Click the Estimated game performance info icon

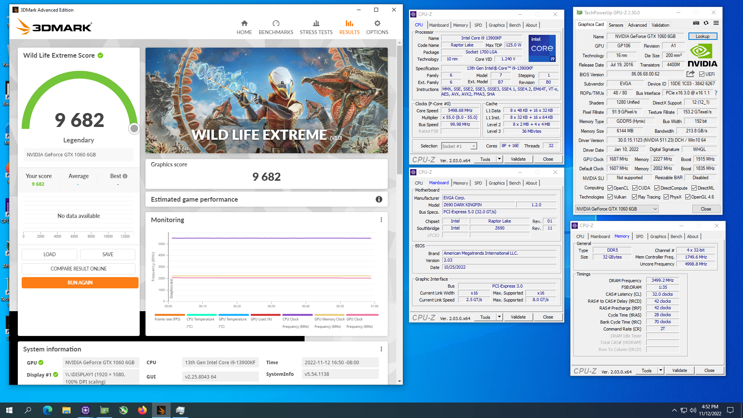379,199
